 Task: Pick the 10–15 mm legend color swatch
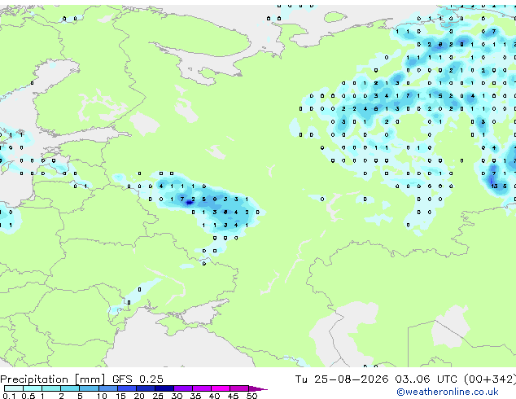[x=107, y=388]
